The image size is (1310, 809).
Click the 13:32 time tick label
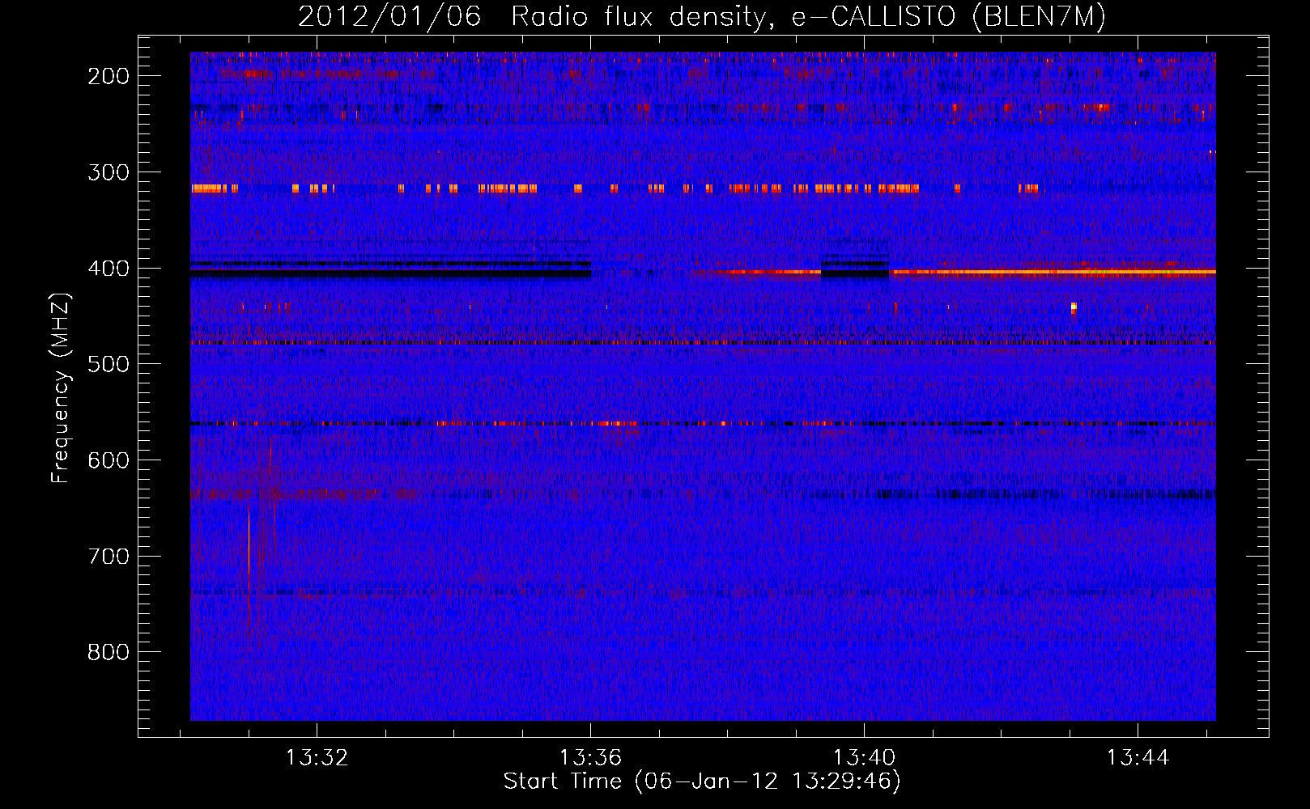(317, 757)
